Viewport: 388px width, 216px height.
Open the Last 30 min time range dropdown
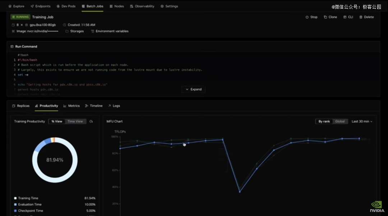coord(362,121)
